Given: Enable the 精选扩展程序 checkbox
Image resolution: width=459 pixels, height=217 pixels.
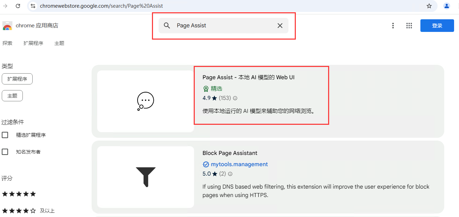Looking at the screenshot, I should [x=5, y=135].
